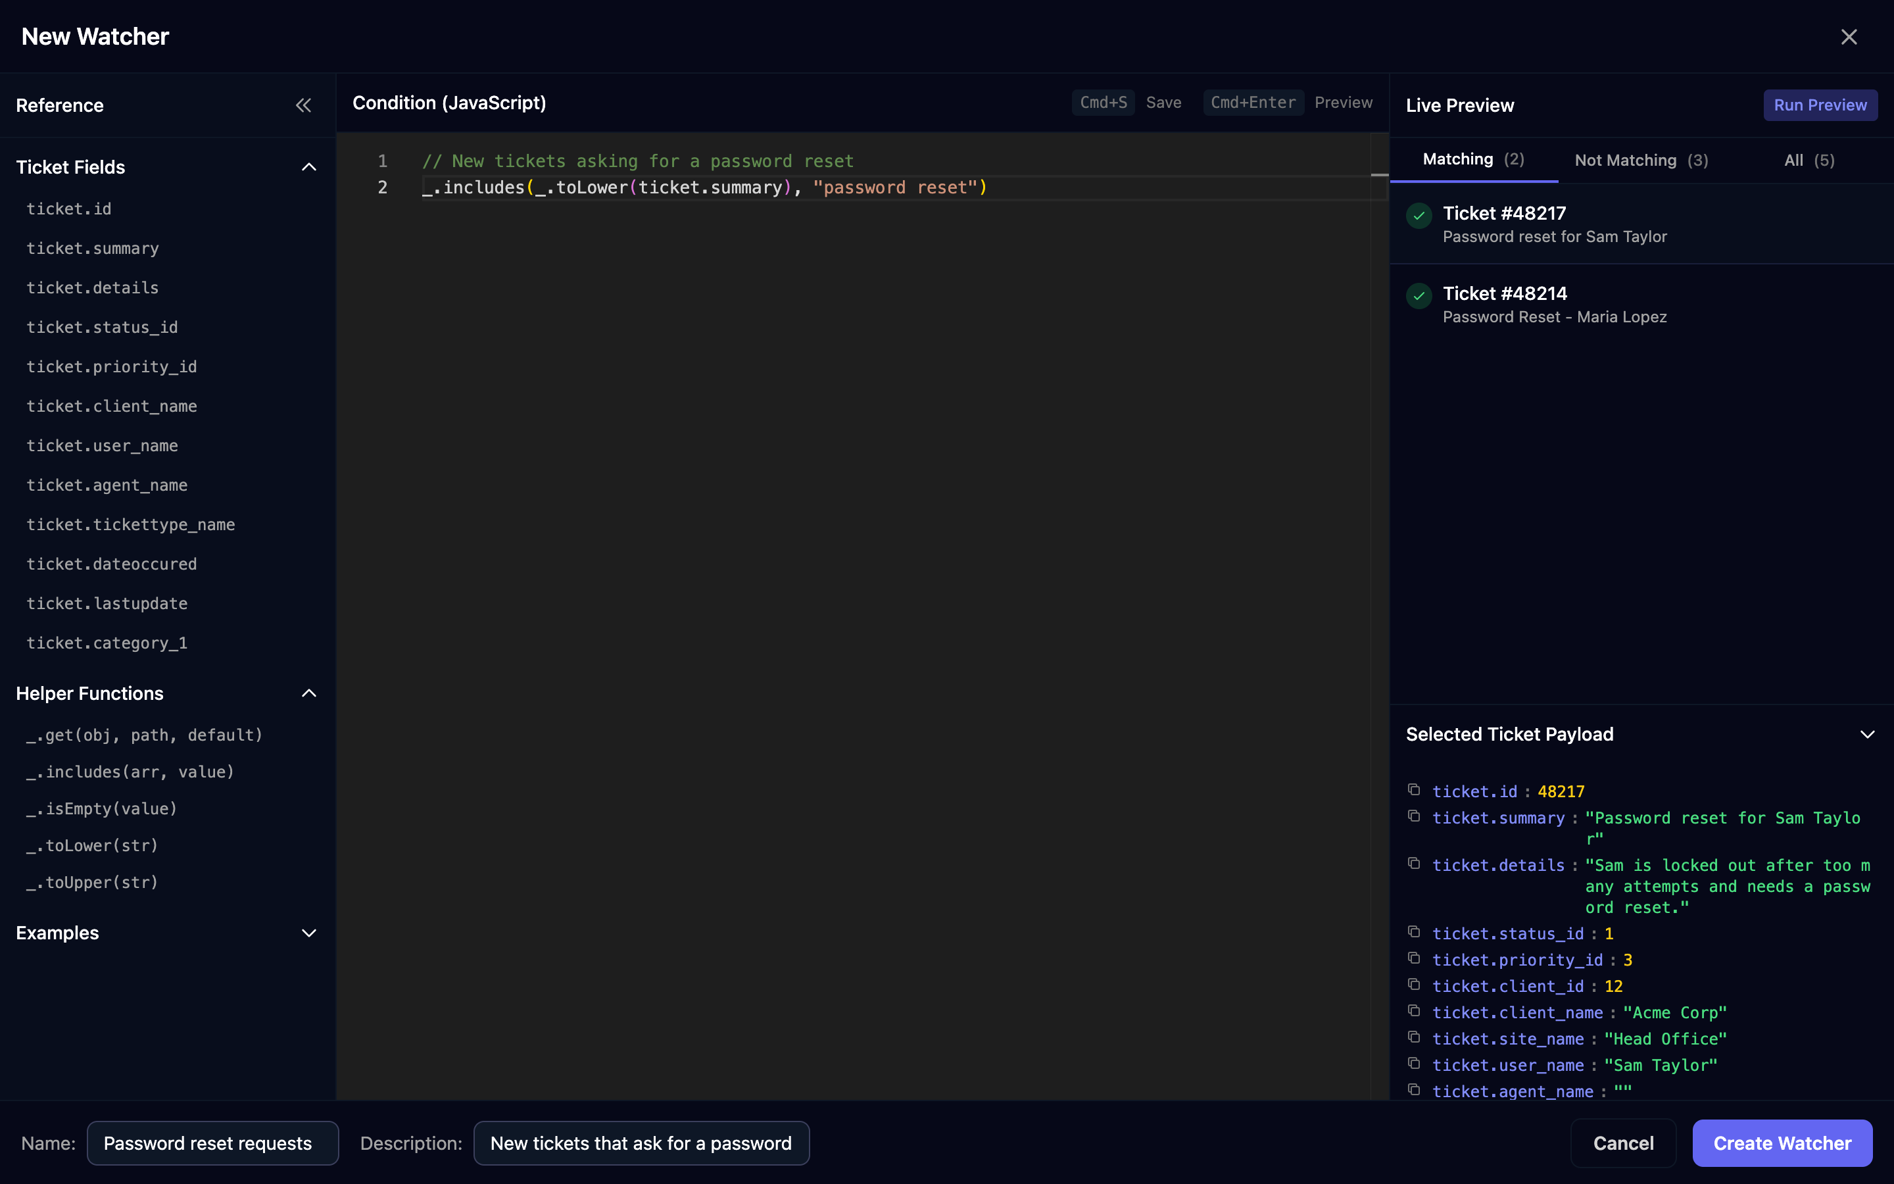Click green check icon for Ticket #48217
1894x1184 pixels.
tap(1419, 215)
